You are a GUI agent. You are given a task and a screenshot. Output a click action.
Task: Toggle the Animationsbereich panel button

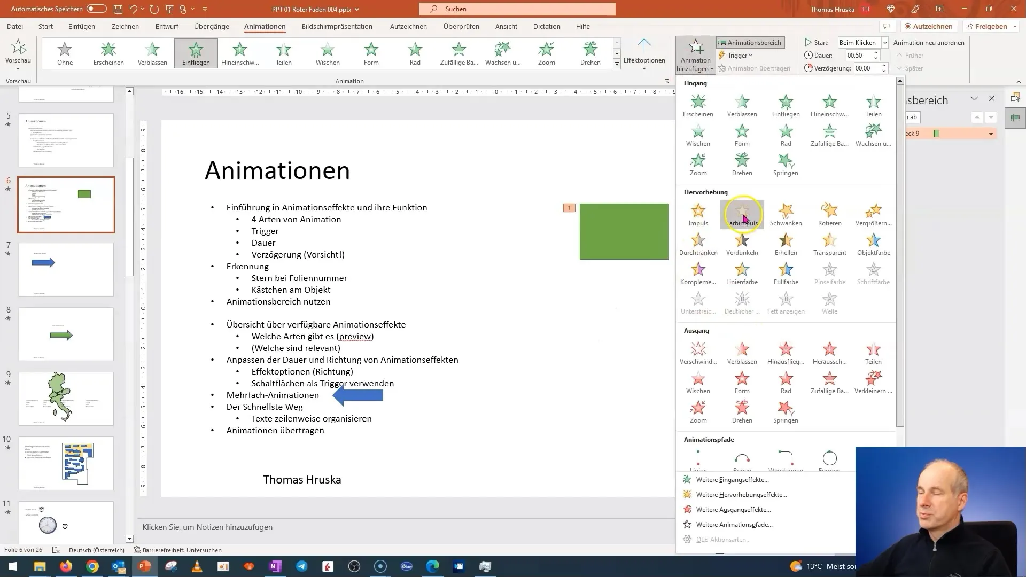click(x=749, y=42)
